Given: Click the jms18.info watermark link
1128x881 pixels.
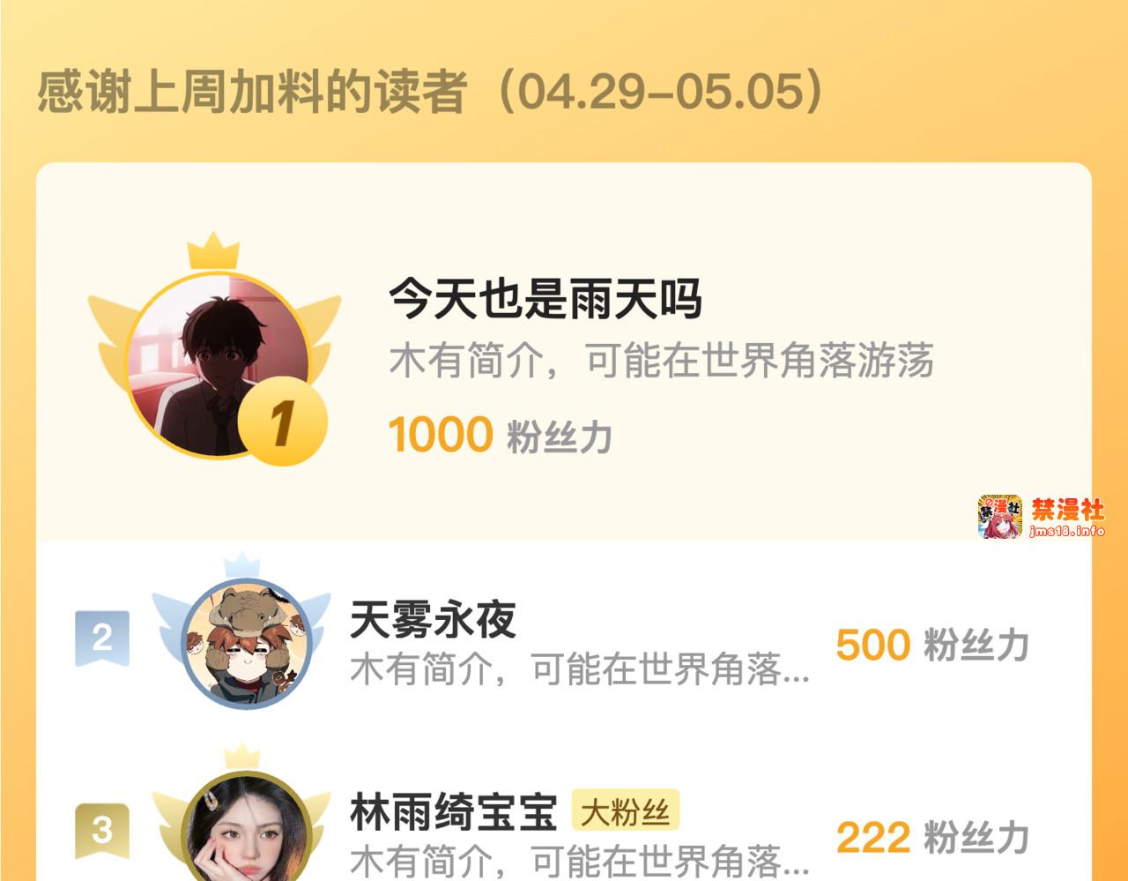Looking at the screenshot, I should tap(1067, 531).
